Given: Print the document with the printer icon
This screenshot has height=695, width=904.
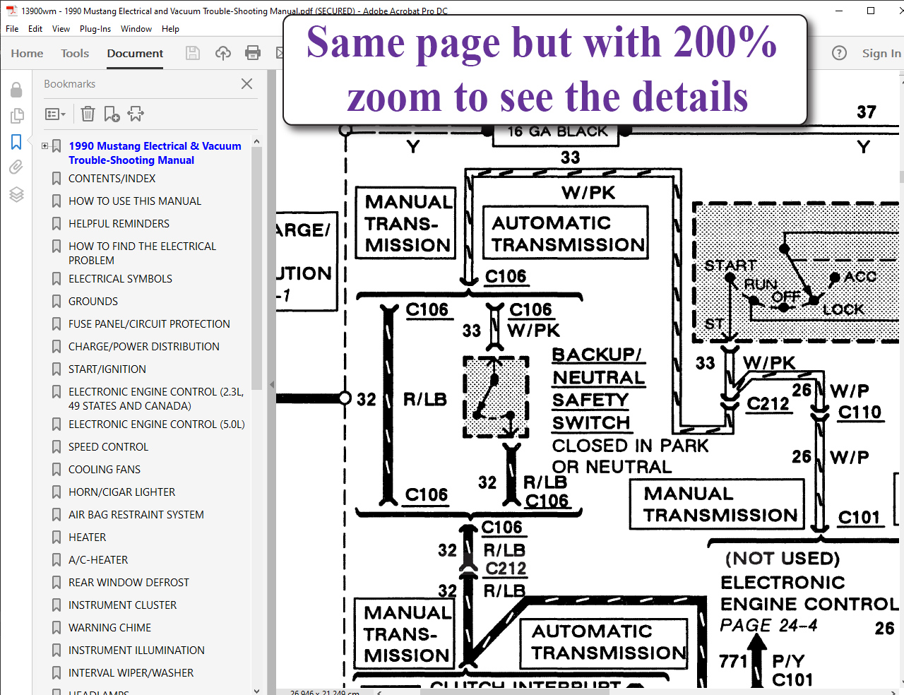Looking at the screenshot, I should coord(253,53).
